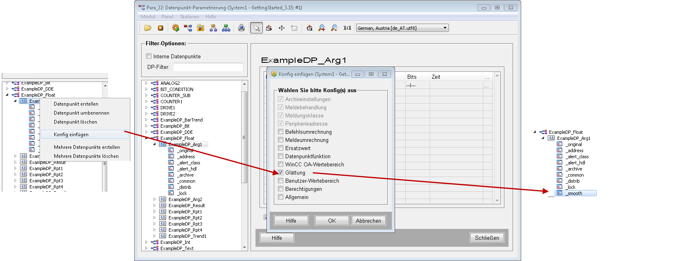Viewport: 673px width, 261px height.
Task: Click the printer icon in toolbar
Action: [x=241, y=28]
